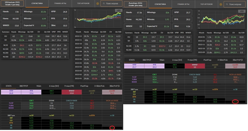Select STATS sub-tab in Auxology window
The width and height of the screenshot is (248, 131).
pyautogui.click(x=132, y=60)
